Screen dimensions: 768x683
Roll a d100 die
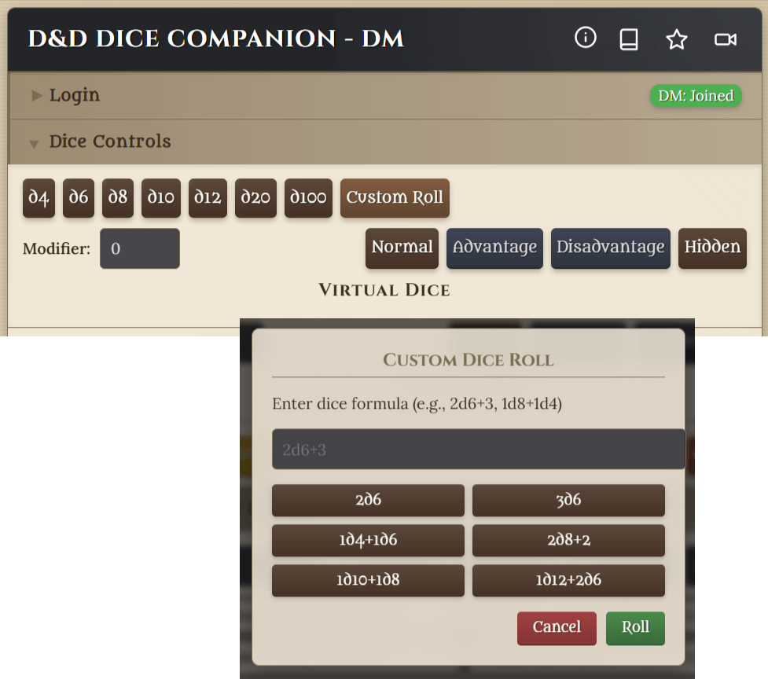(x=308, y=197)
